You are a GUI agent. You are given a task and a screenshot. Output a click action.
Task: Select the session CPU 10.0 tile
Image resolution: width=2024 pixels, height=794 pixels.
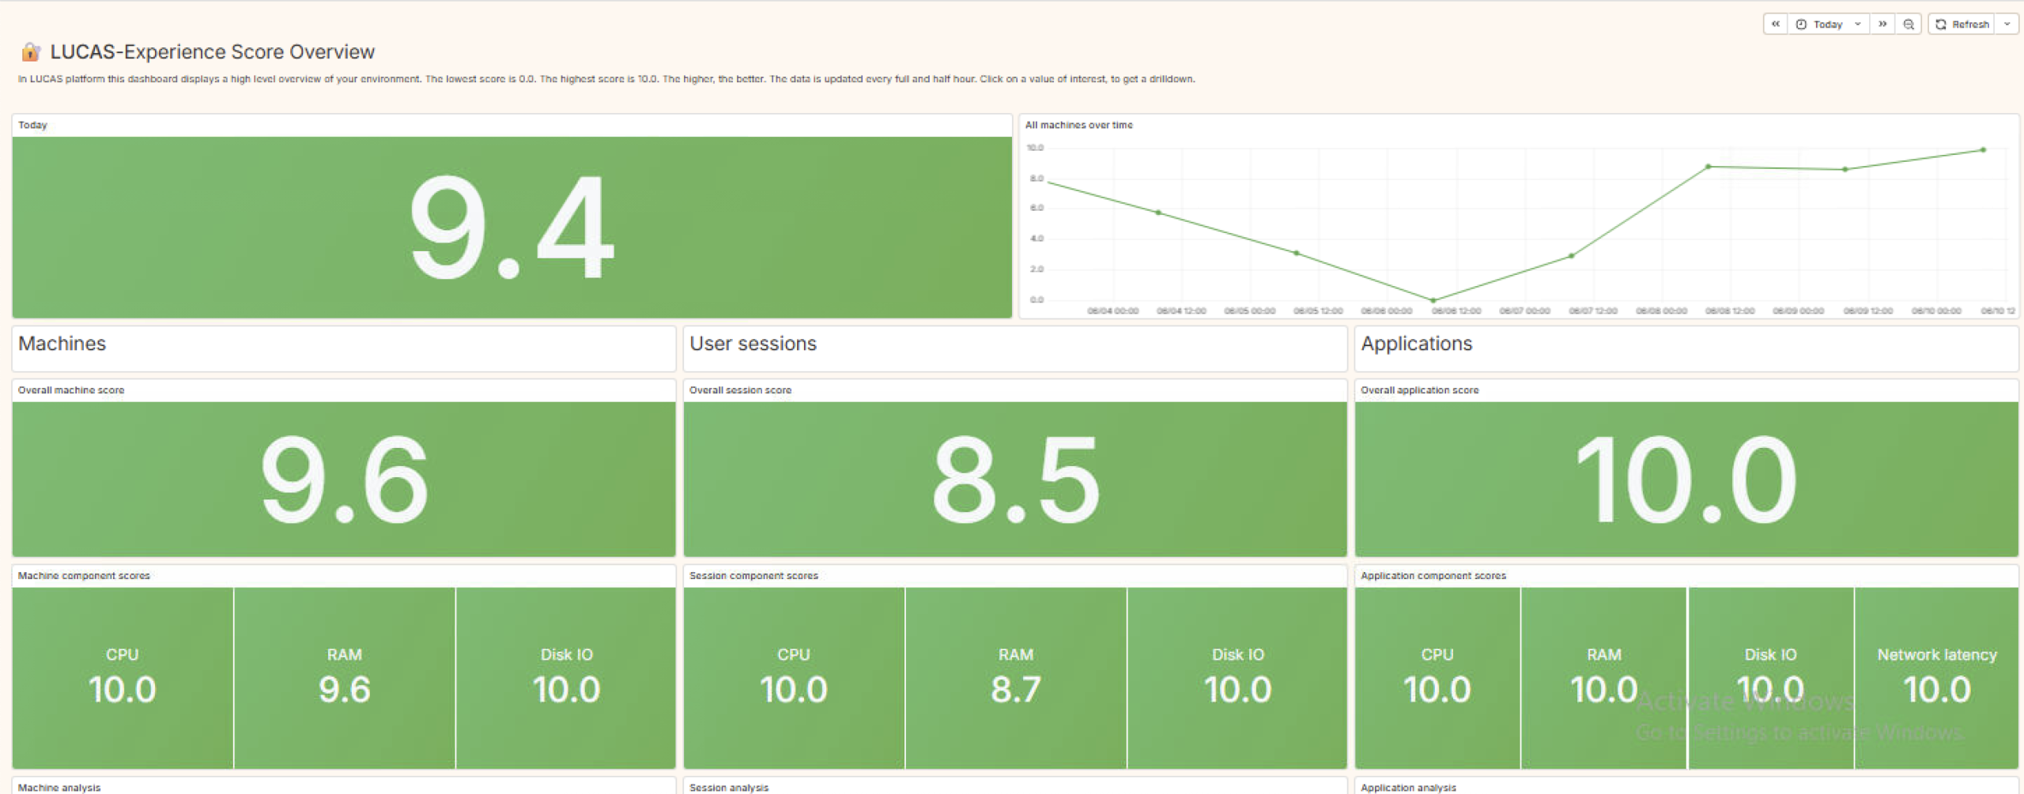(794, 678)
